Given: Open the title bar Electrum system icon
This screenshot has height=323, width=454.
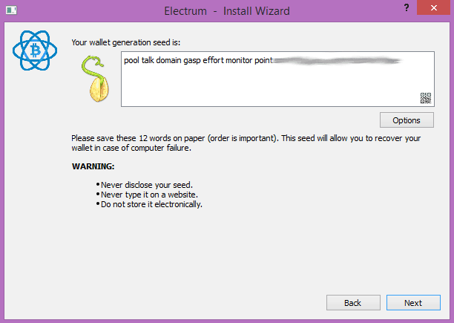Looking at the screenshot, I should (x=10, y=9).
